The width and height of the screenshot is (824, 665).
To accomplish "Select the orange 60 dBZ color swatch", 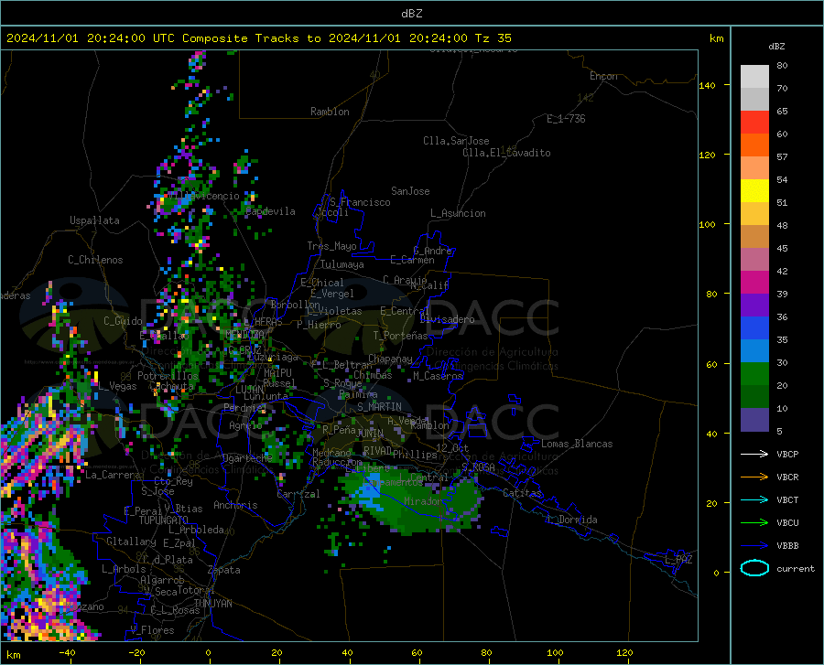I will tap(754, 145).
